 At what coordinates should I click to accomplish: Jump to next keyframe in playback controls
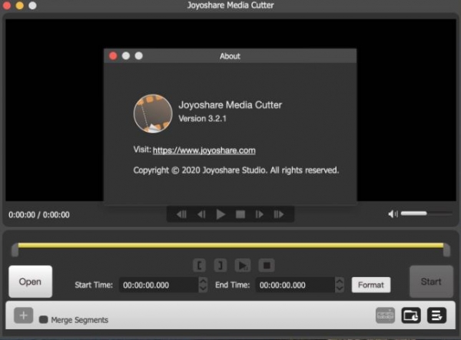pos(278,215)
